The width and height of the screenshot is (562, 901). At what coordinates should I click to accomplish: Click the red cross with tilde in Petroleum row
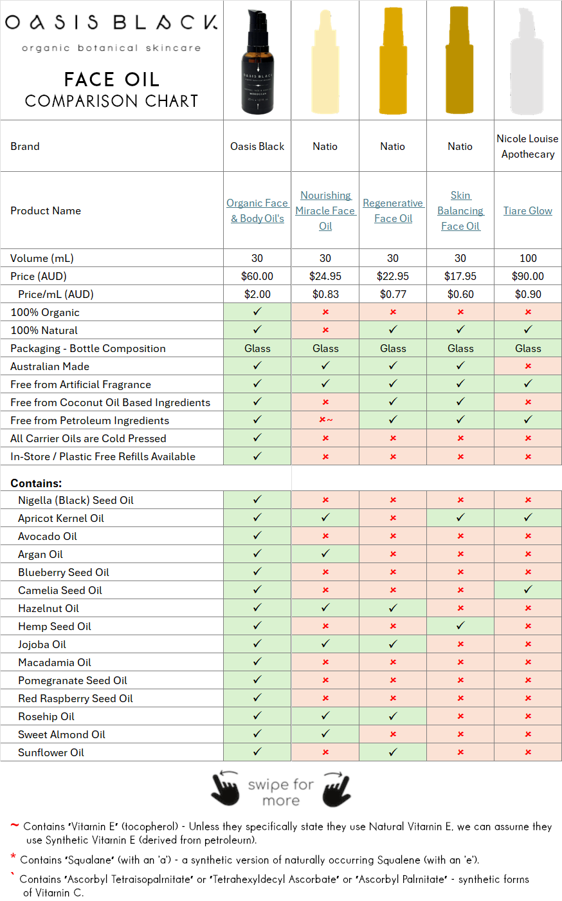tap(326, 420)
